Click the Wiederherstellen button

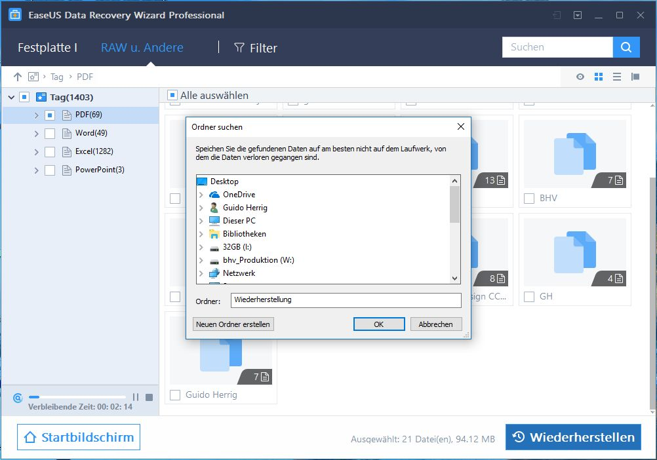click(573, 437)
